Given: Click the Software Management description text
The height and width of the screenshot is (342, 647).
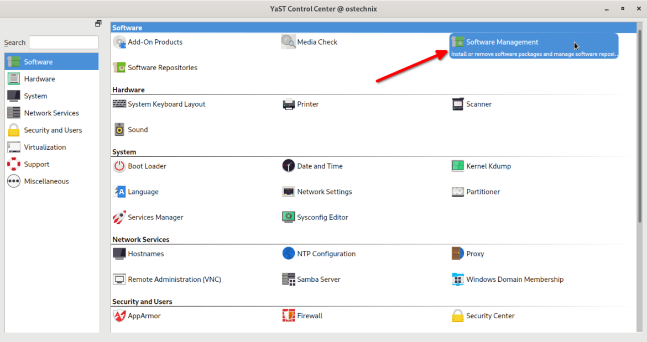Looking at the screenshot, I should point(534,54).
